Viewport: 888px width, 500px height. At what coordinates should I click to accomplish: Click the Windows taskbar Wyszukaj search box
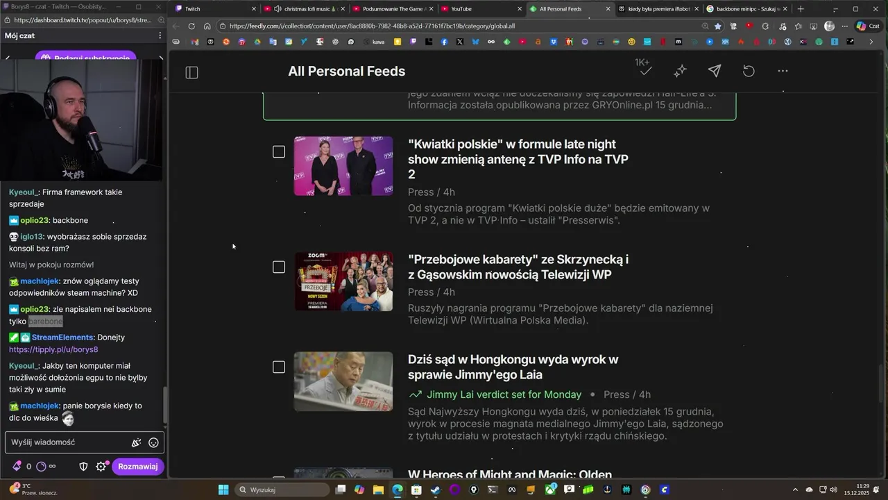282,490
